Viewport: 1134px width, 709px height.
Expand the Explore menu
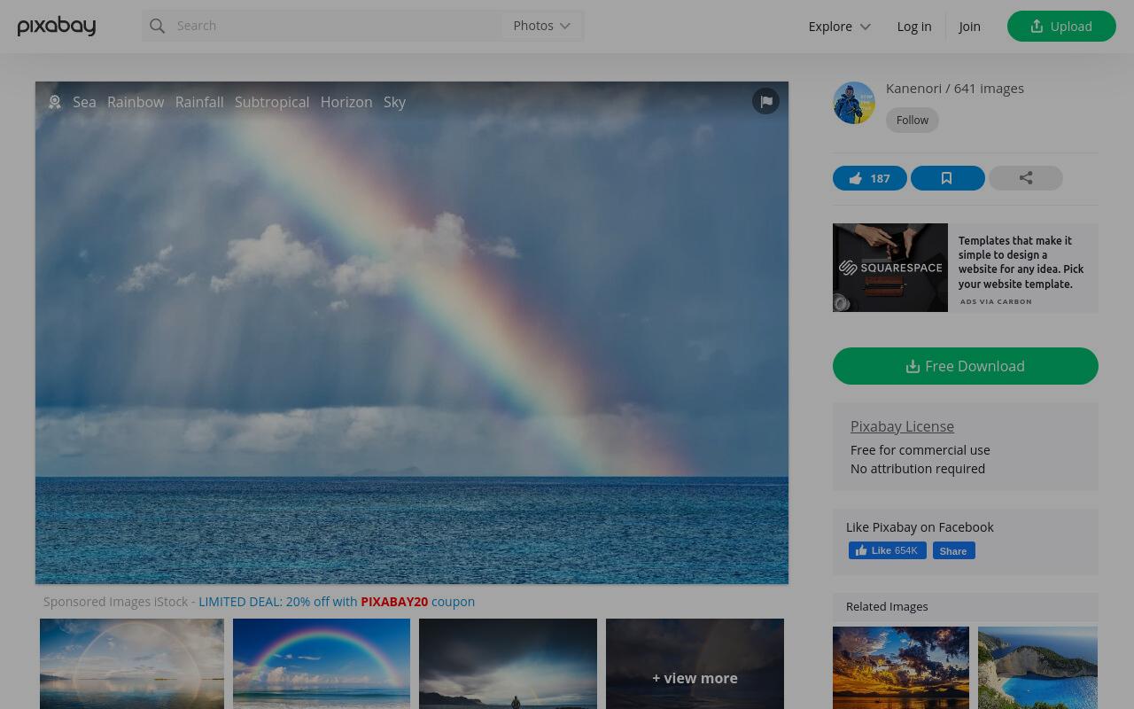coord(839,27)
